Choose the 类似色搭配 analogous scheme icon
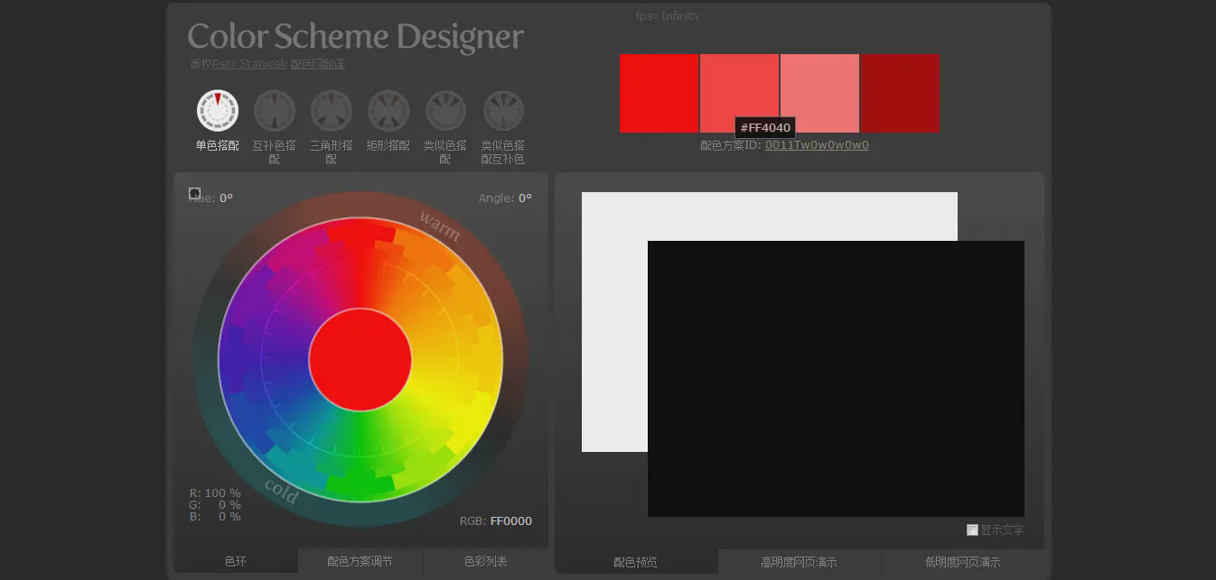This screenshot has height=580, width=1216. (445, 111)
